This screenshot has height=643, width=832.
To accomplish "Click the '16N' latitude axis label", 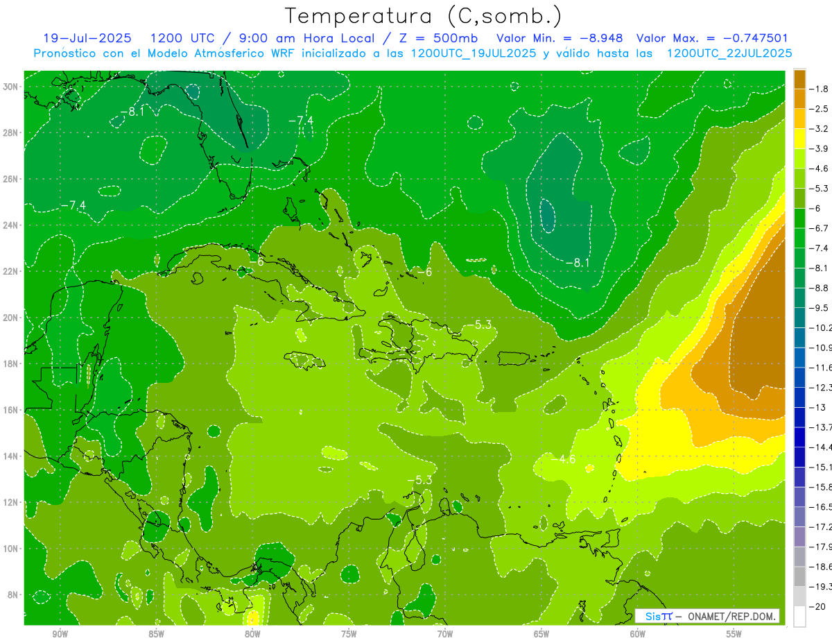I will [x=10, y=410].
